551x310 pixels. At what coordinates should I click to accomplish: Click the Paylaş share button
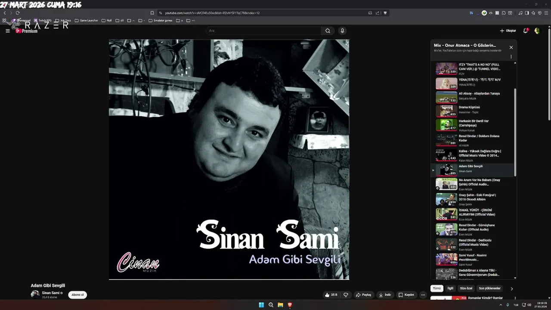click(x=364, y=295)
